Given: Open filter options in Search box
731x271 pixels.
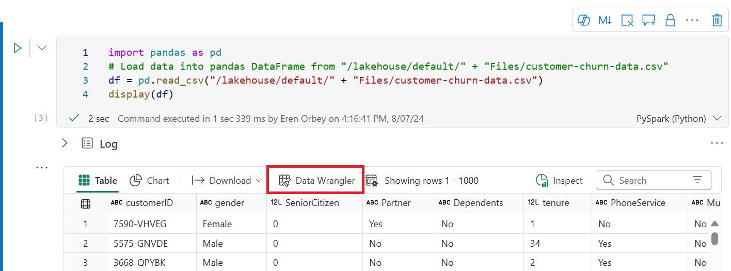Looking at the screenshot, I should pyautogui.click(x=697, y=180).
